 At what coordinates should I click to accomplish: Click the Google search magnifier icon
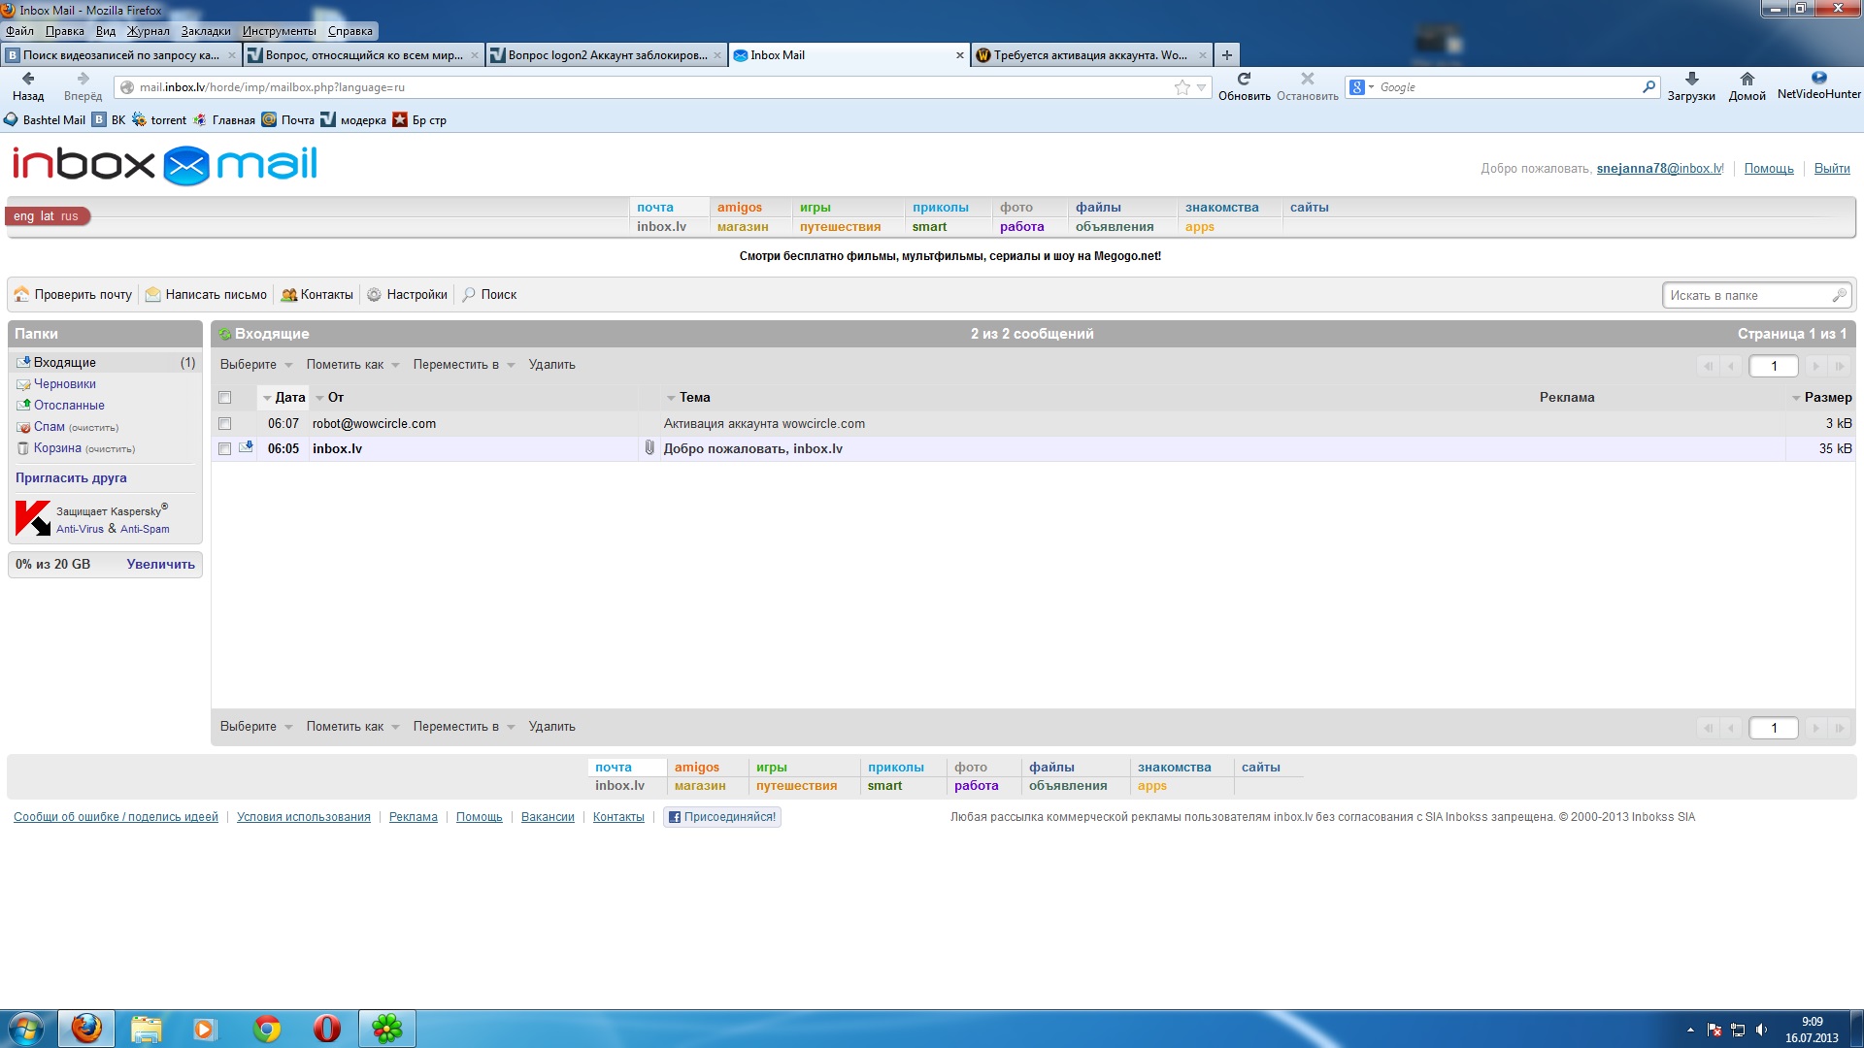point(1648,87)
